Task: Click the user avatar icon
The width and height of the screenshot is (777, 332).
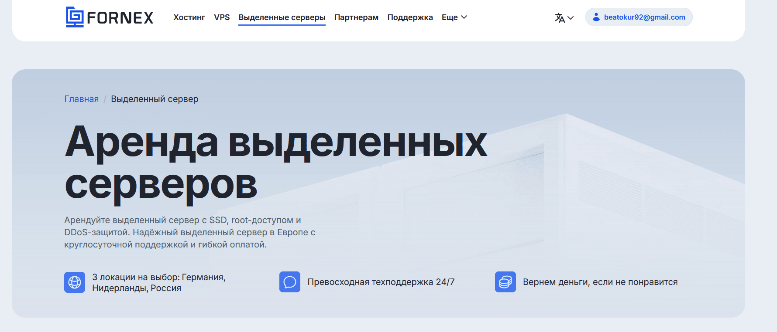Action: [x=596, y=17]
